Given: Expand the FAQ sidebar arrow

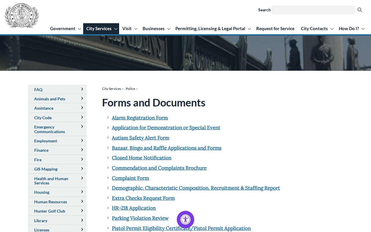Looking at the screenshot, I should pyautogui.click(x=82, y=89).
